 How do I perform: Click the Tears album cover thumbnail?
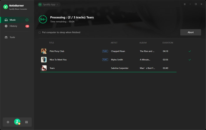[44, 68]
